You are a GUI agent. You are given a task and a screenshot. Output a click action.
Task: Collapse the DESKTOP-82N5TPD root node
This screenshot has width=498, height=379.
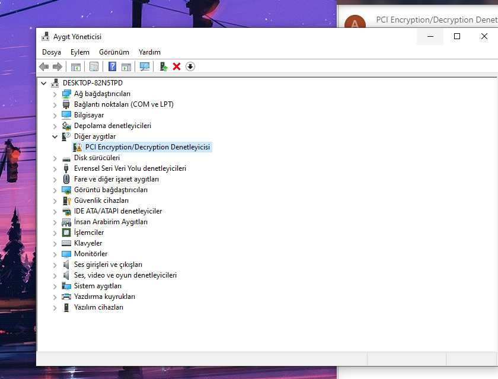click(44, 83)
